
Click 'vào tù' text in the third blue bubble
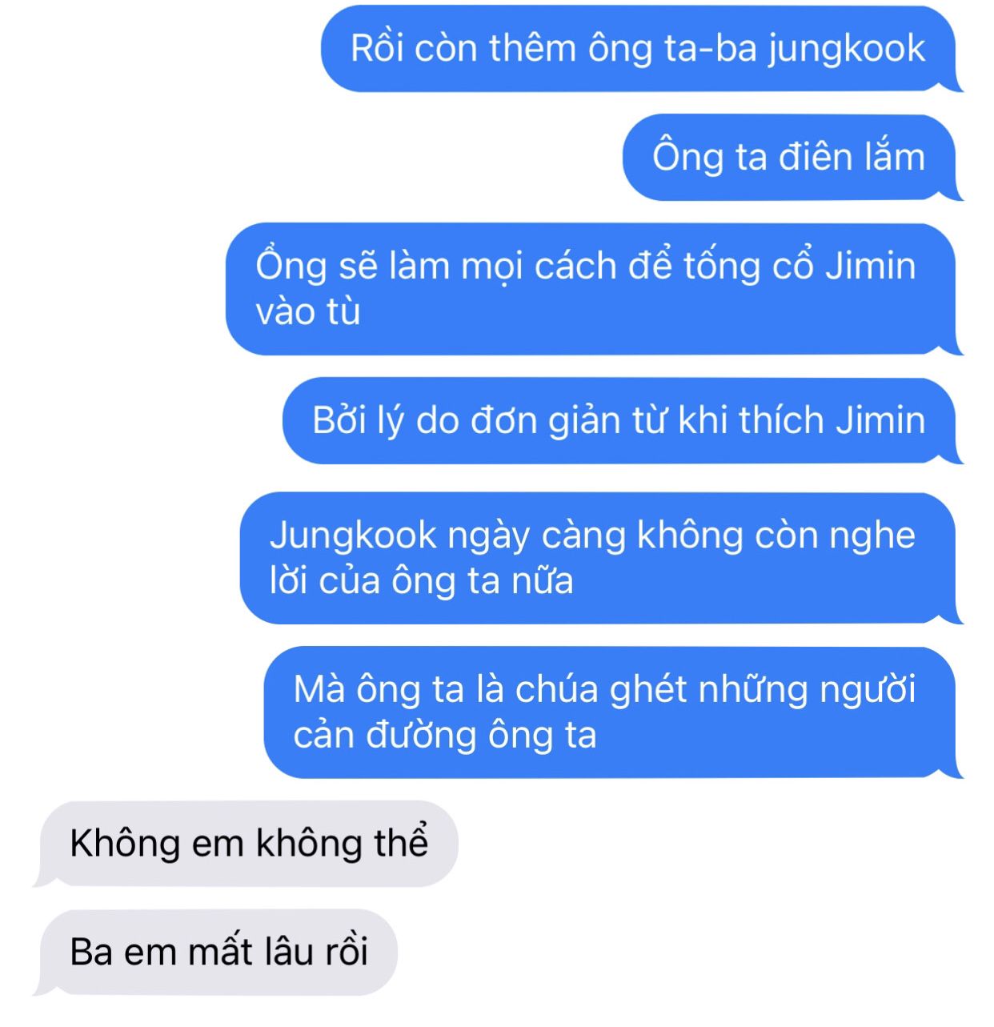(x=308, y=311)
